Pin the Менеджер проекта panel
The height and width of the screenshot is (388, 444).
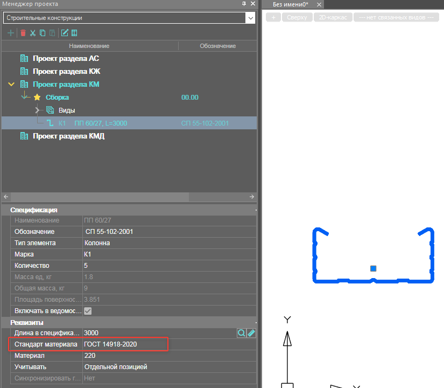(x=244, y=4)
